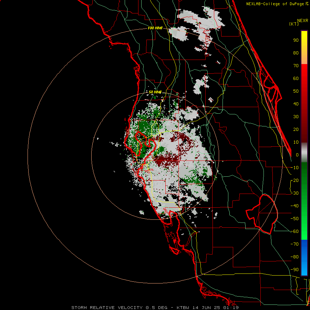Click the positive 10 scale value
310x310 pixels.
(x=296, y=142)
